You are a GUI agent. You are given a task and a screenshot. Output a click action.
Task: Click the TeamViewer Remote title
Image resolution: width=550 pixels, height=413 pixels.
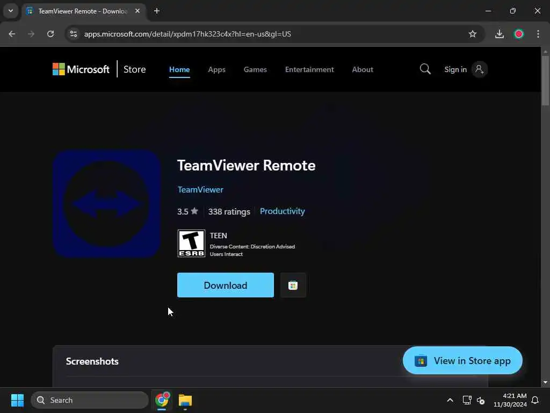(246, 166)
